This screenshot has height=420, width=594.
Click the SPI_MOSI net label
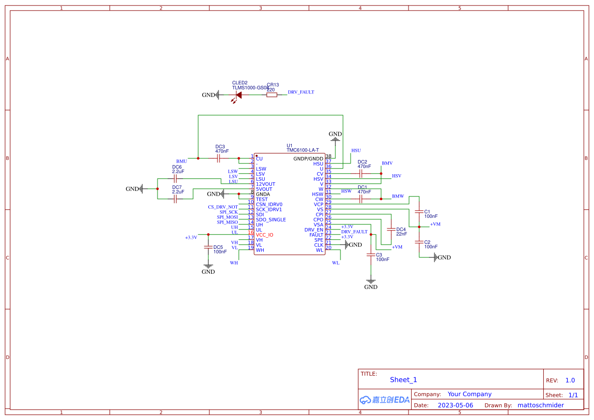(x=227, y=217)
